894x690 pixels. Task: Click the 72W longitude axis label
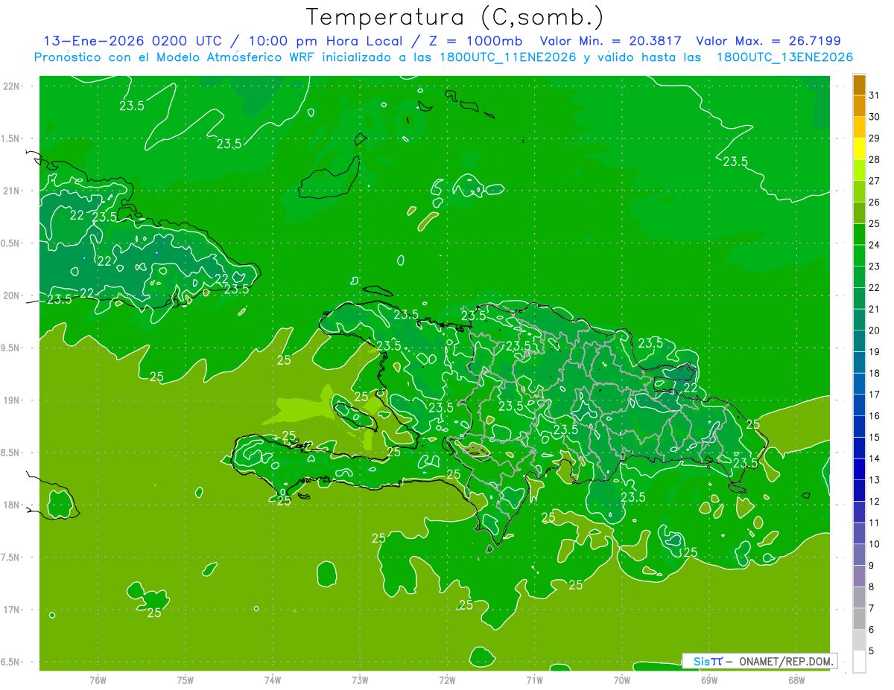447,680
